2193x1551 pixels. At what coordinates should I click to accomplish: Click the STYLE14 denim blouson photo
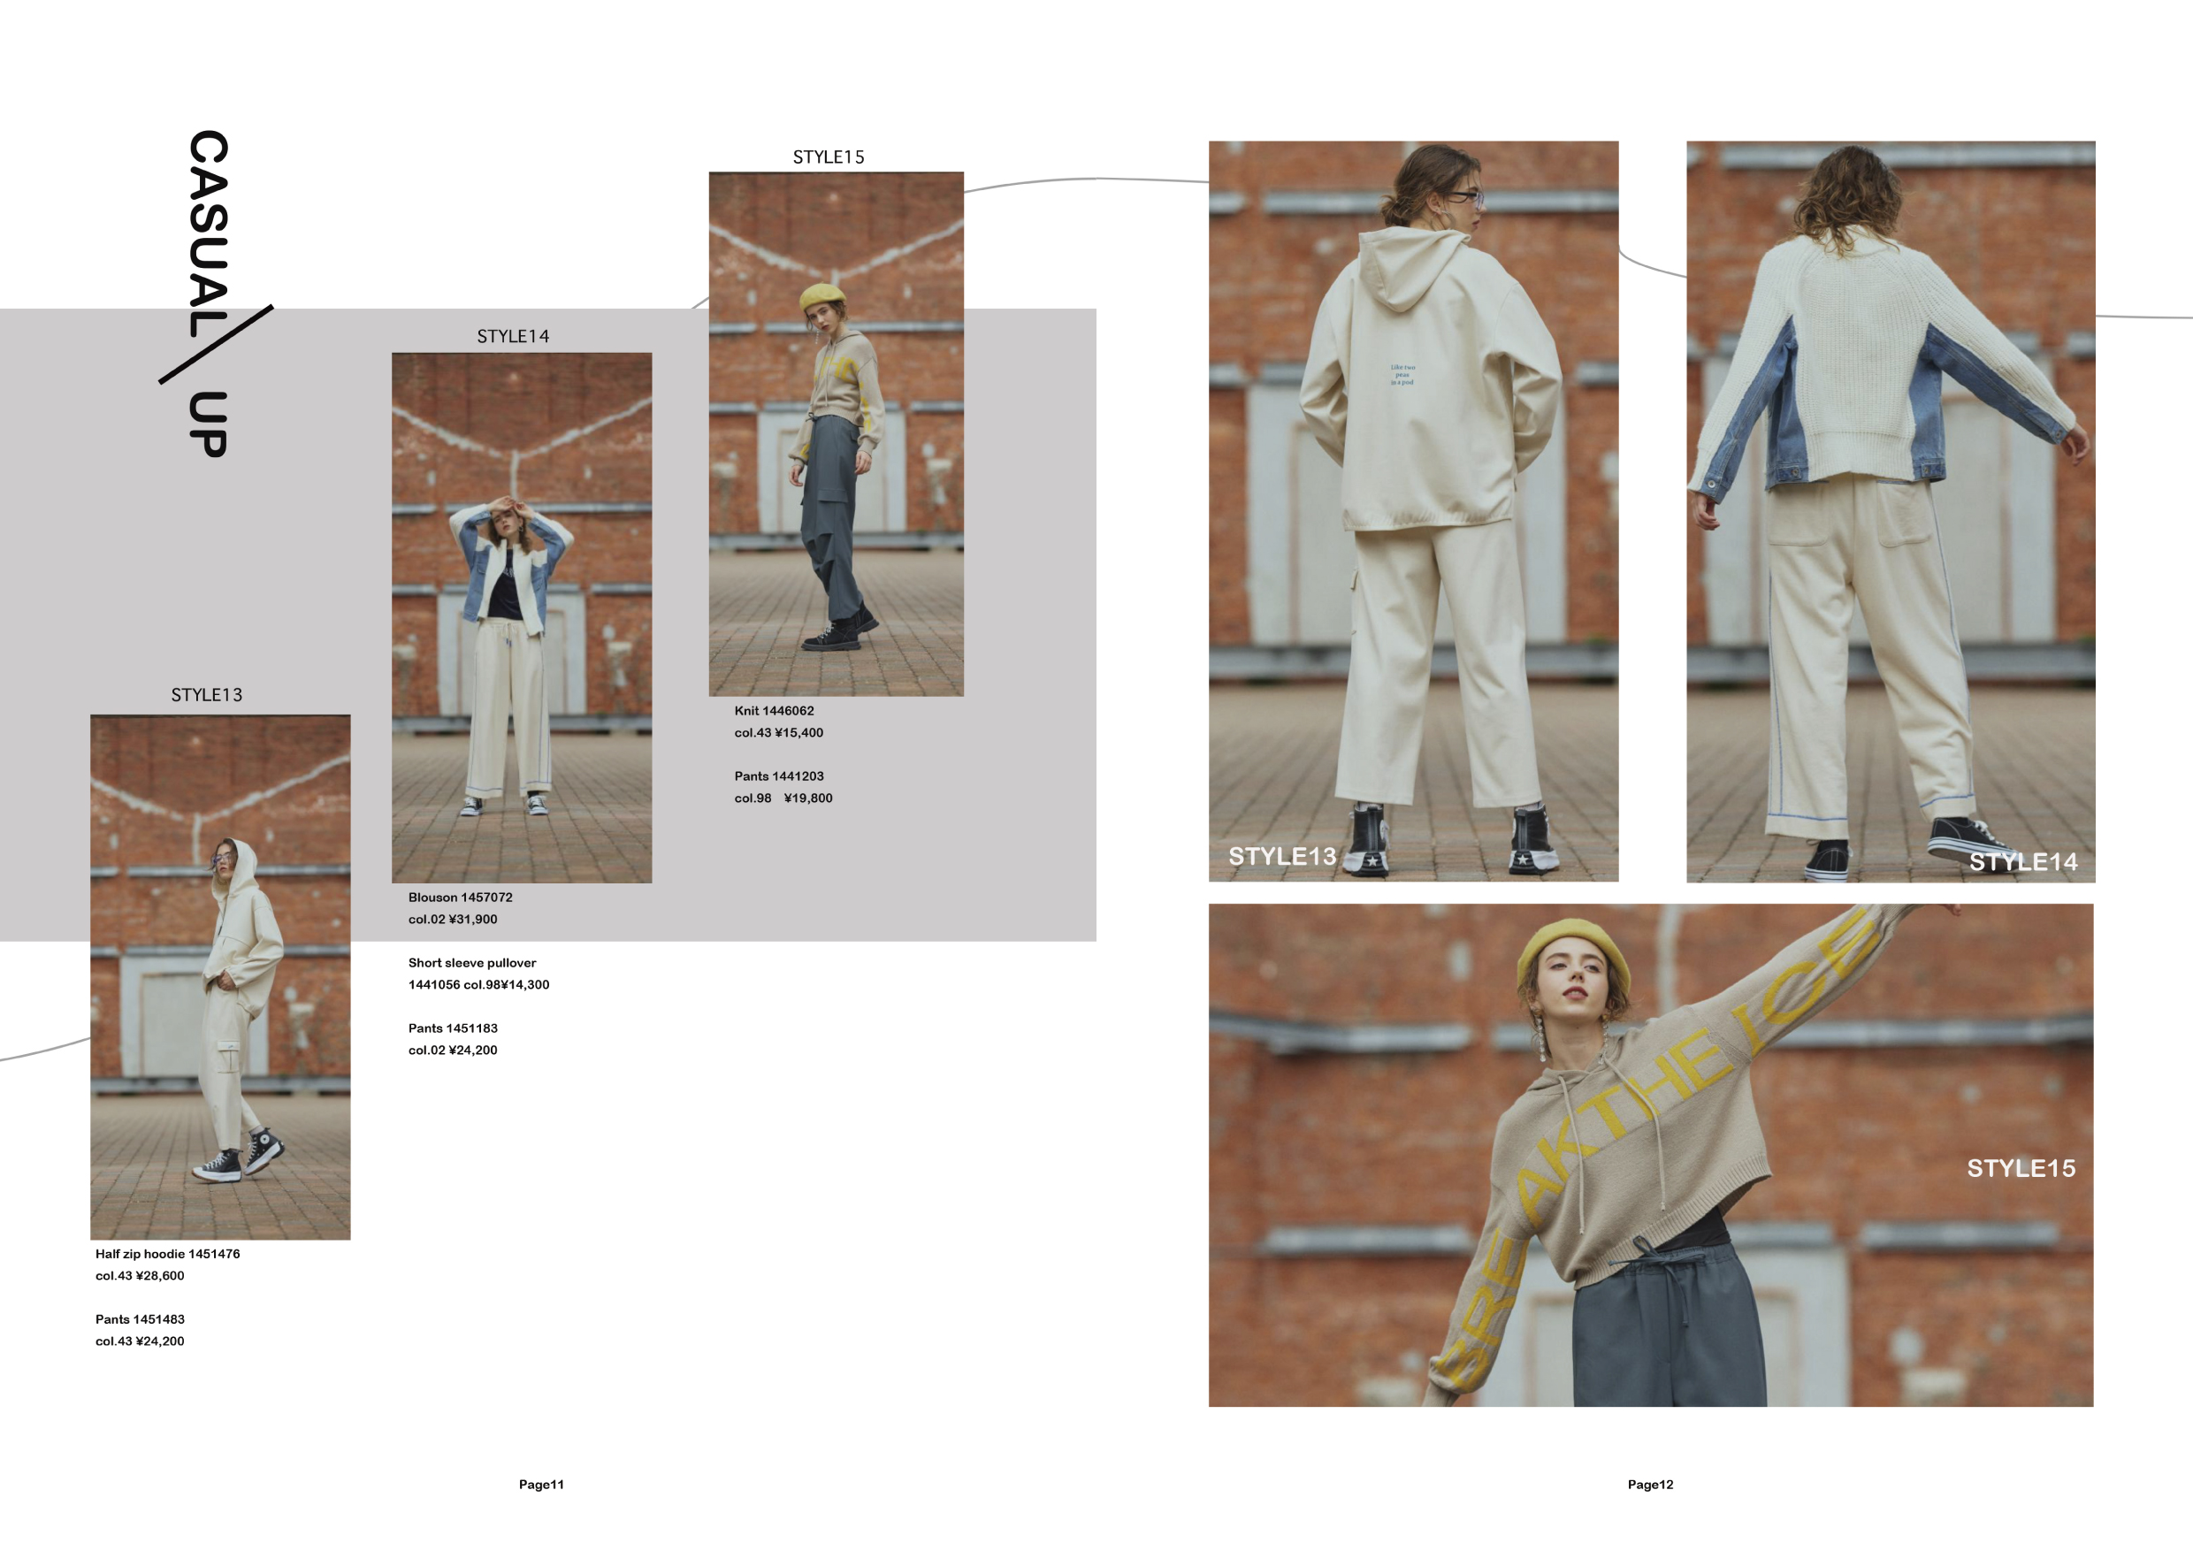point(522,617)
